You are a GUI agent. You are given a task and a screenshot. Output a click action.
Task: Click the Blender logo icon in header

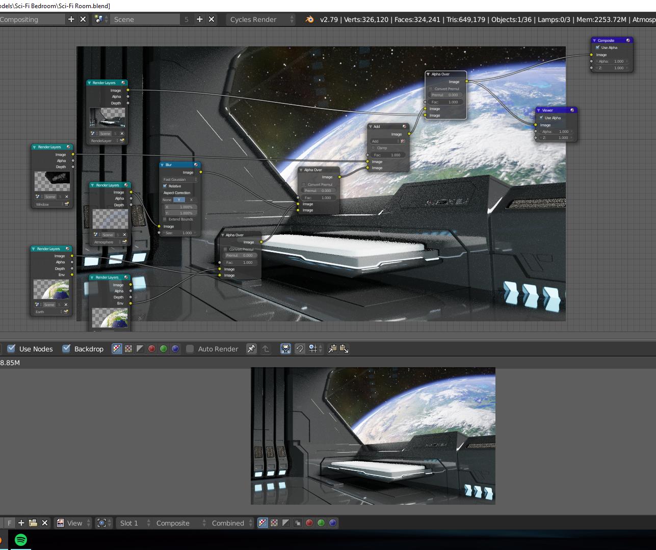click(x=309, y=19)
